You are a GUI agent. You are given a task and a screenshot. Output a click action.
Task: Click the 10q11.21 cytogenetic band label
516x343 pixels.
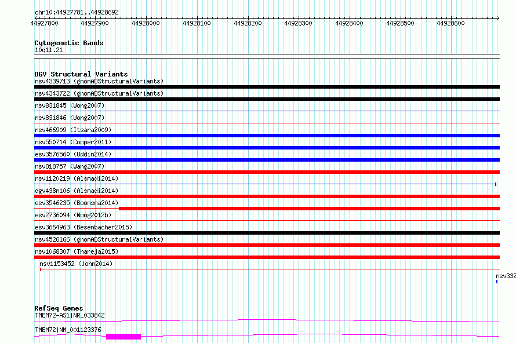coord(49,50)
